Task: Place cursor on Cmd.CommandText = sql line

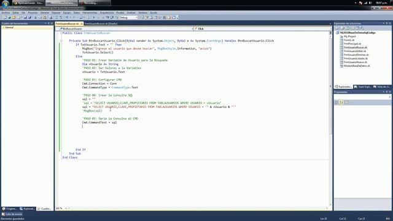Action: tap(99, 123)
